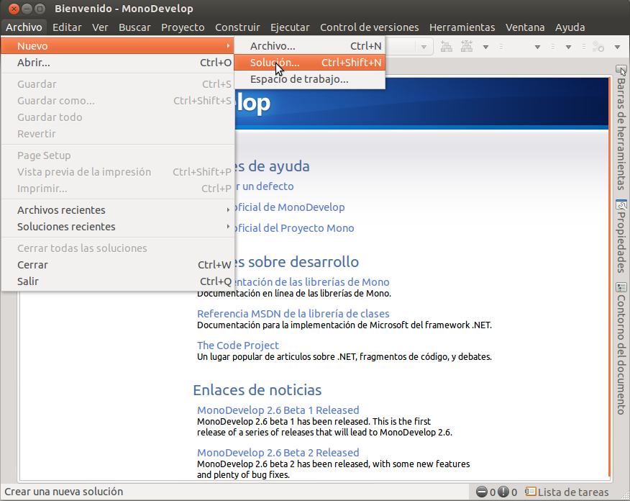Click the greyed debug/run gear toolbar icon
630x501 pixels.
click(x=598, y=47)
